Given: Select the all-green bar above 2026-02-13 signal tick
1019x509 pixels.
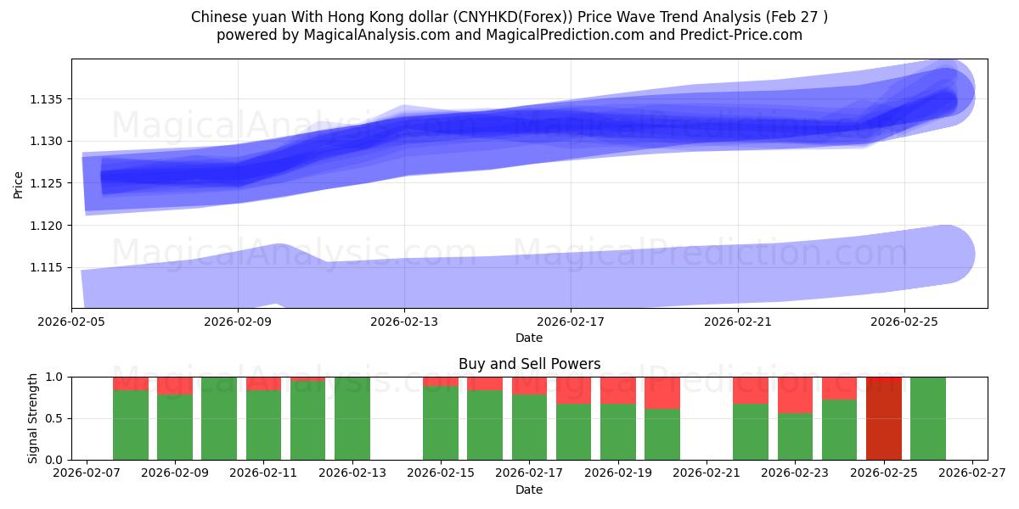Looking at the screenshot, I should point(352,418).
